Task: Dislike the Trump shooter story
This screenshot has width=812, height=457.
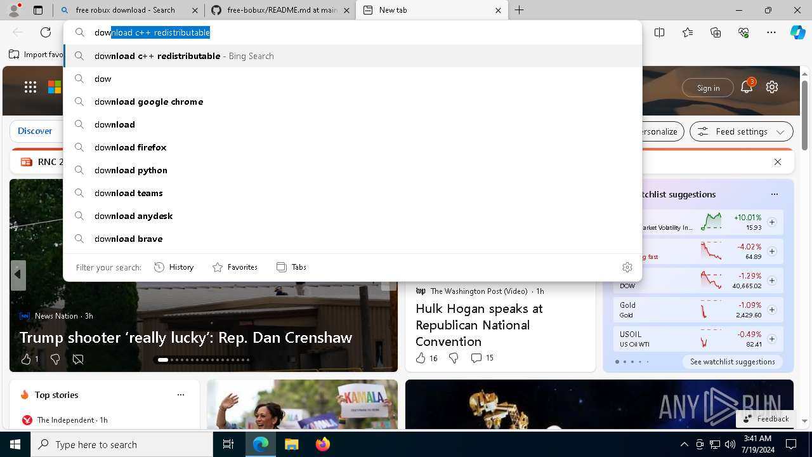Action: pos(55,359)
